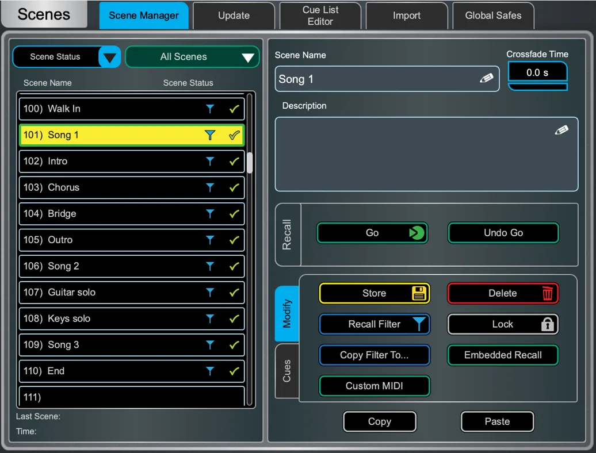Click filter icon on Outro row
596x453 pixels.
pos(210,240)
